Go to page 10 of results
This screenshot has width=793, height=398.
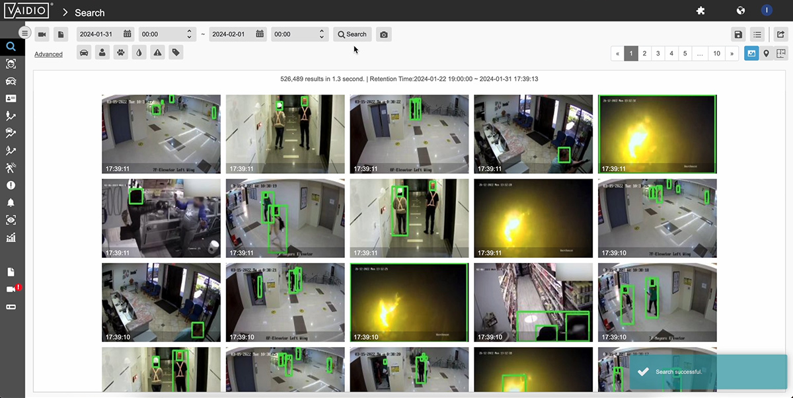click(x=716, y=54)
